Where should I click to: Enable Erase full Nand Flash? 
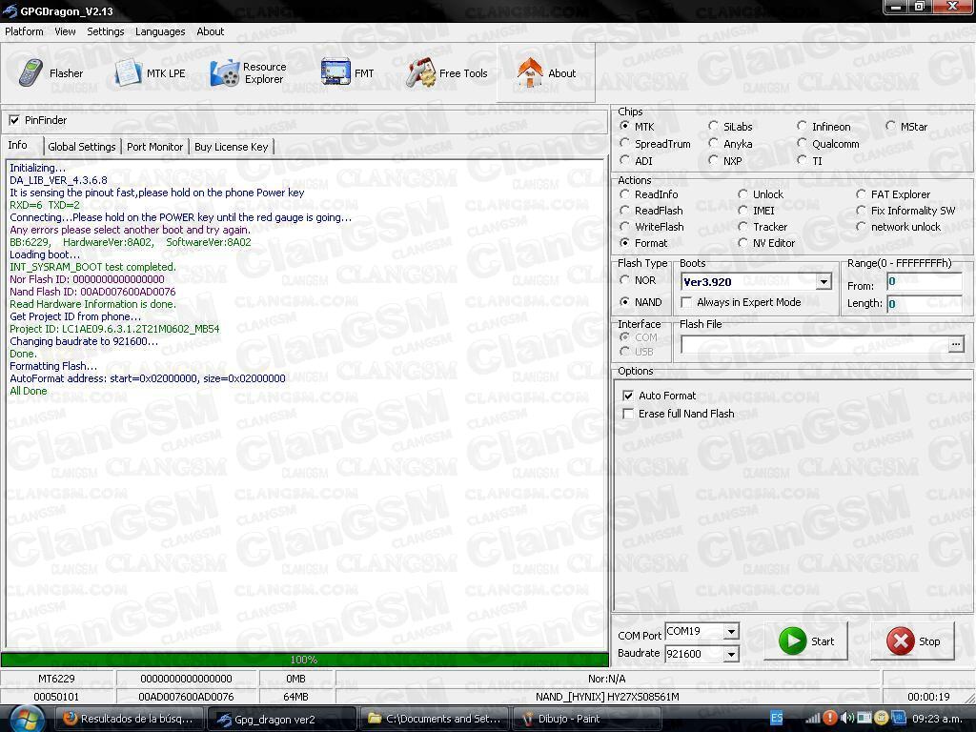coord(628,414)
